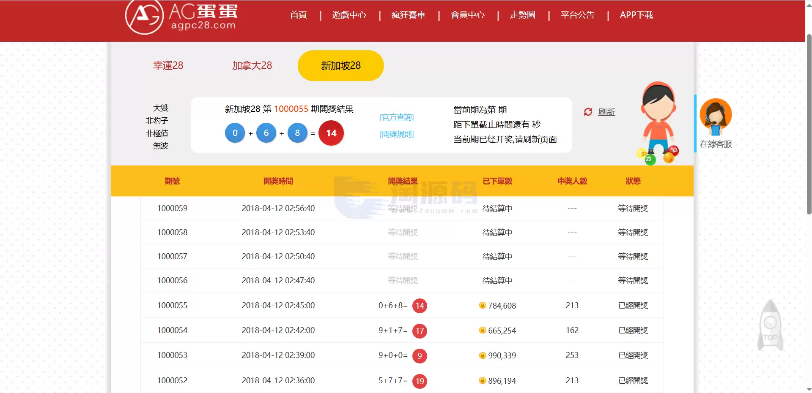812x393 pixels.
Task: Click period number 1000057 in the table
Action: [173, 256]
